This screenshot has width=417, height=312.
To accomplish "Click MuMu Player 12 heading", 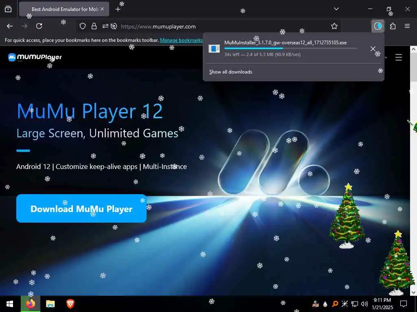I will point(90,111).
